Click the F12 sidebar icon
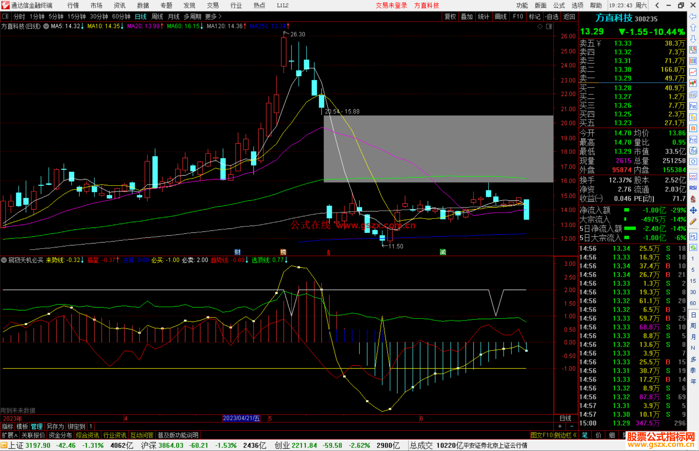The image size is (699, 451). click(x=693, y=140)
